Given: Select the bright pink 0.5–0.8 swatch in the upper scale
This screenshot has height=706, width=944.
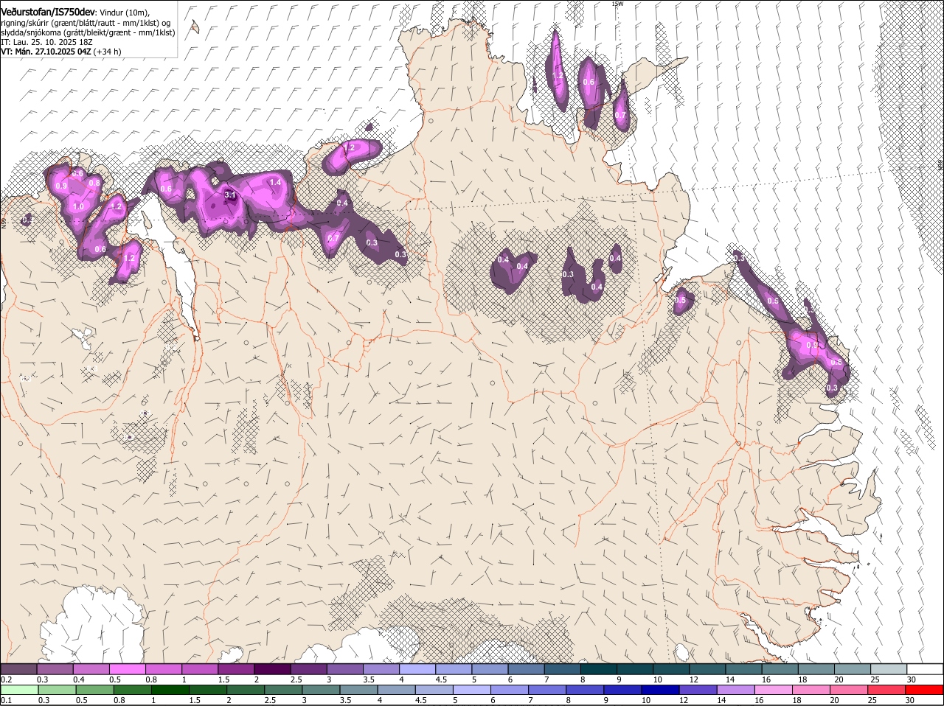Looking at the screenshot, I should [127, 668].
